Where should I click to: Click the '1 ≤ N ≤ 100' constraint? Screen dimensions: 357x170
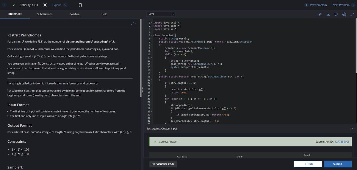click(x=20, y=154)
